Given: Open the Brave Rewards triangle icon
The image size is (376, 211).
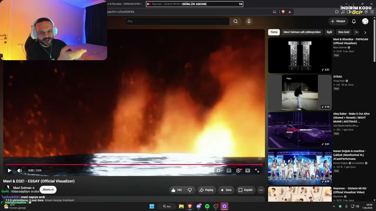Looking at the screenshot, I should coord(290,12).
